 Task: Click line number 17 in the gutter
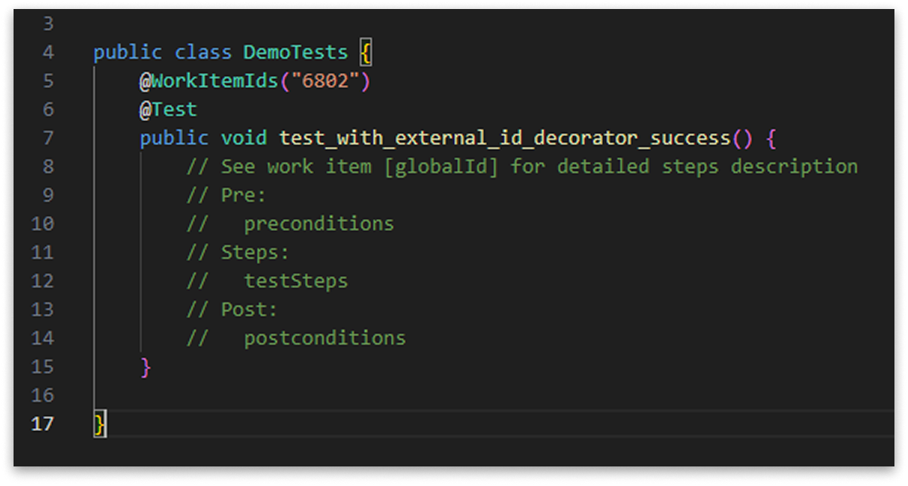coord(42,424)
